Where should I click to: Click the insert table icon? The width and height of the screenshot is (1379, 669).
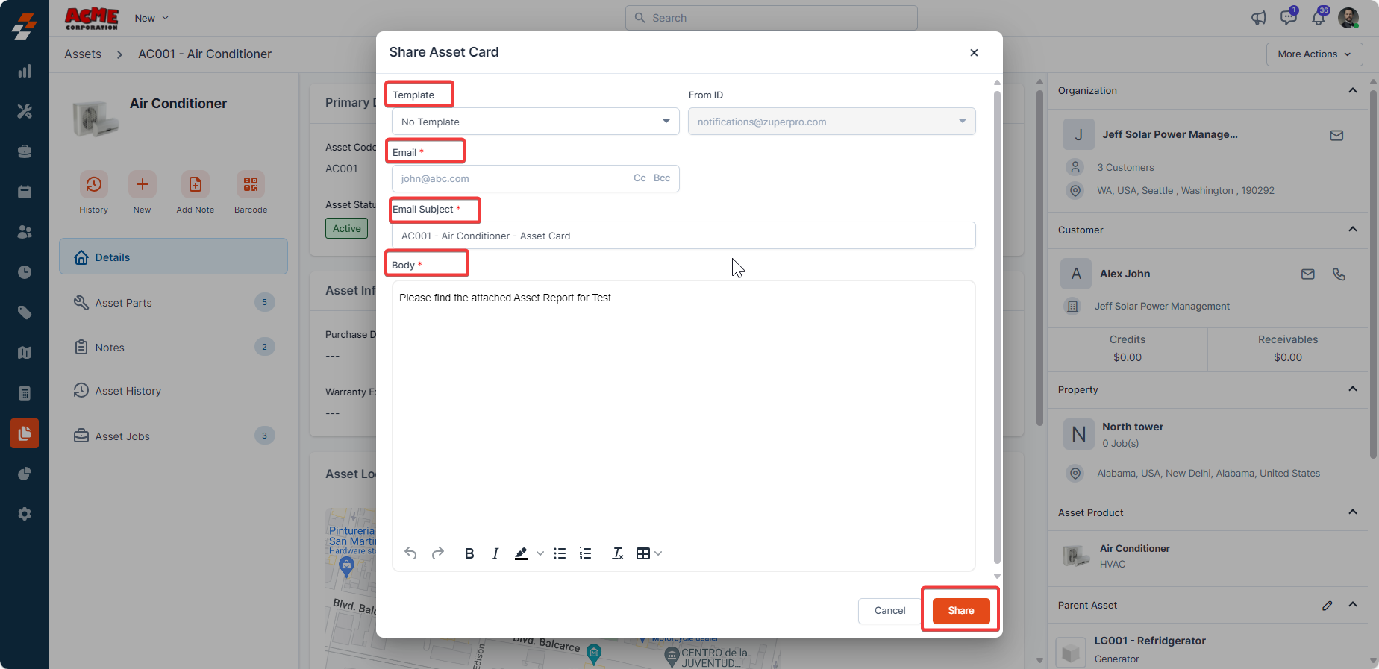(x=642, y=553)
